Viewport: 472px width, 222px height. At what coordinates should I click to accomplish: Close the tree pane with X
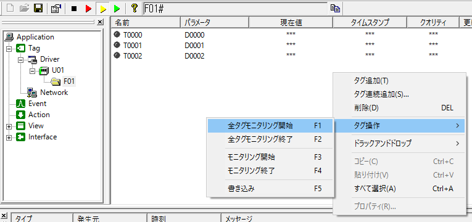point(100,22)
